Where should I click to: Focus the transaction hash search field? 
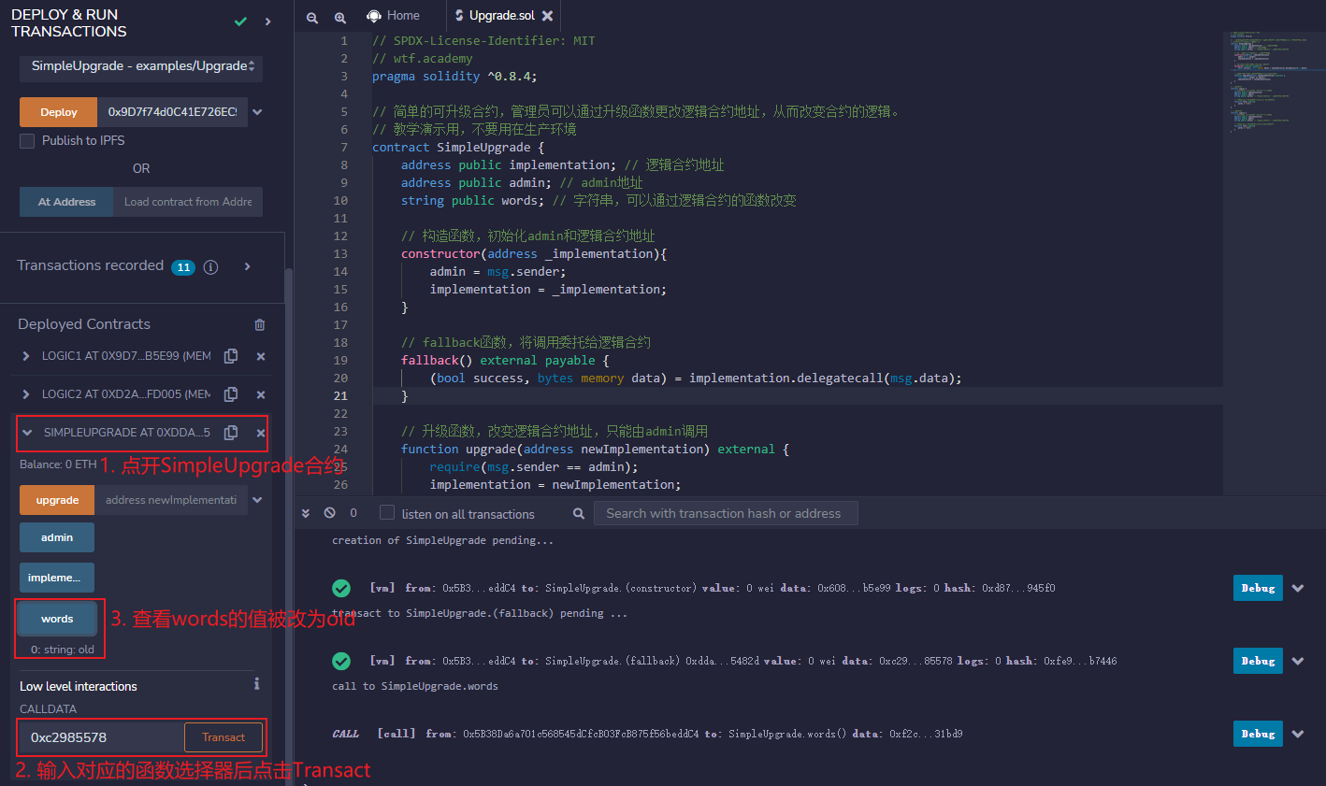click(x=726, y=513)
